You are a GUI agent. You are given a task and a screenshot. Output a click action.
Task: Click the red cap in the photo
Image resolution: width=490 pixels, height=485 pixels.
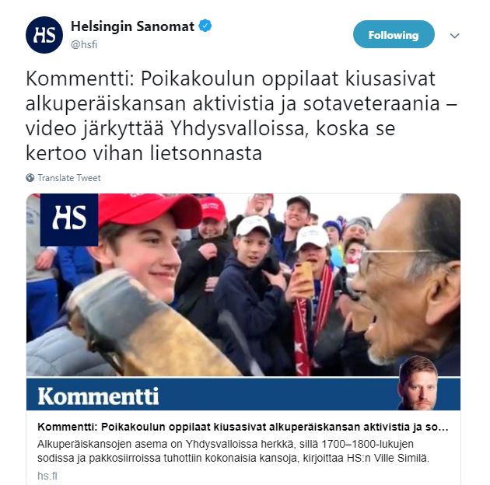pos(149,210)
